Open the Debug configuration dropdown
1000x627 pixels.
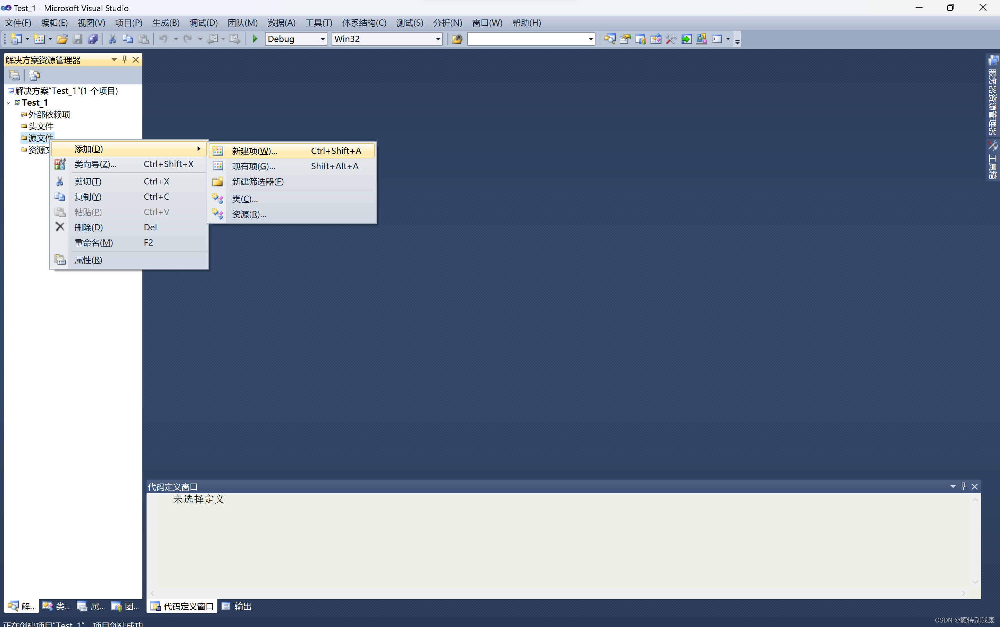point(323,39)
